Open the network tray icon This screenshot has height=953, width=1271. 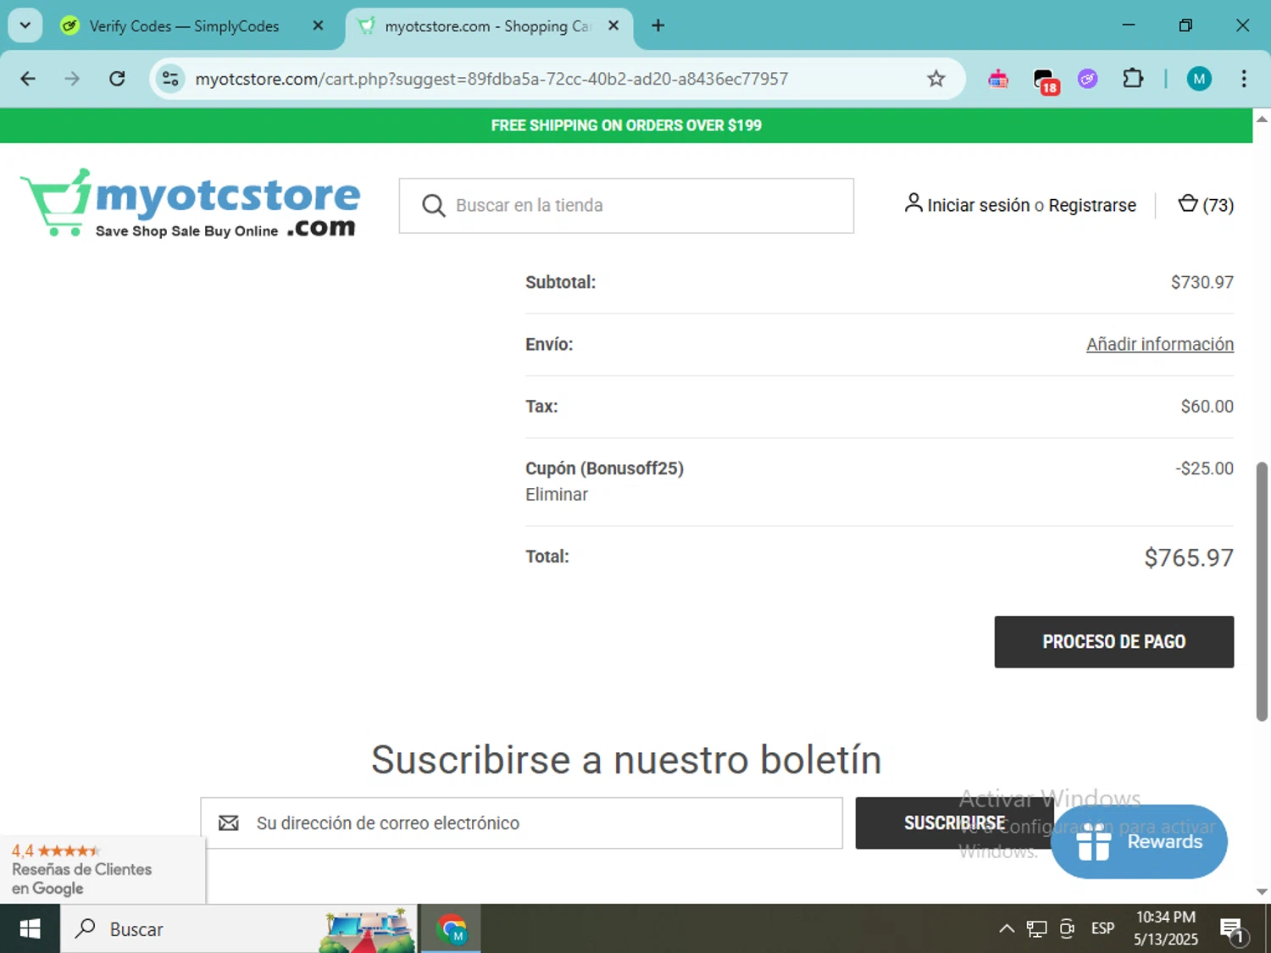[1036, 929]
